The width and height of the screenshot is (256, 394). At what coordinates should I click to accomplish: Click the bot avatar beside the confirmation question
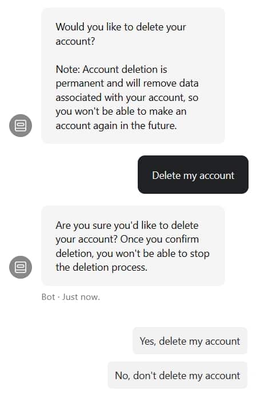tap(21, 267)
